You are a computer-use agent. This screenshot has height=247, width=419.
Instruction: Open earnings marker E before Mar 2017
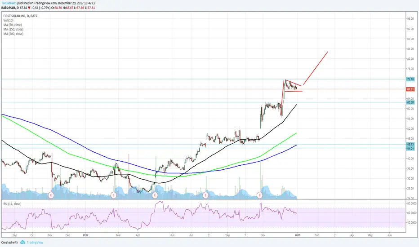pyautogui.click(x=114, y=195)
